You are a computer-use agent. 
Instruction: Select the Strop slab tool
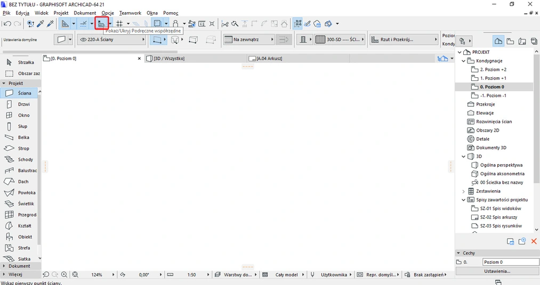coord(19,148)
